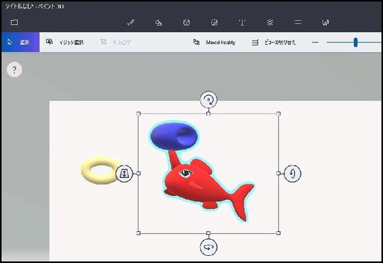The width and height of the screenshot is (383, 263).
Task: Click the right Y-axis rotation handle
Action: pos(293,173)
